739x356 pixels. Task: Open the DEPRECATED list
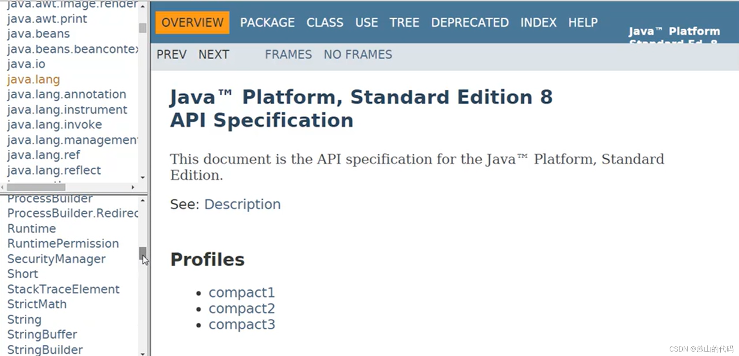(470, 23)
